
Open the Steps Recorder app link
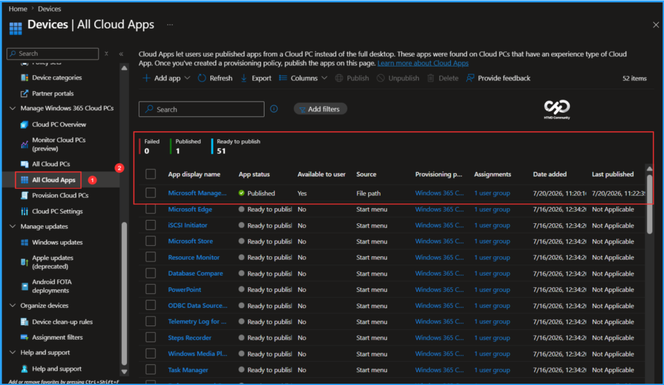190,338
